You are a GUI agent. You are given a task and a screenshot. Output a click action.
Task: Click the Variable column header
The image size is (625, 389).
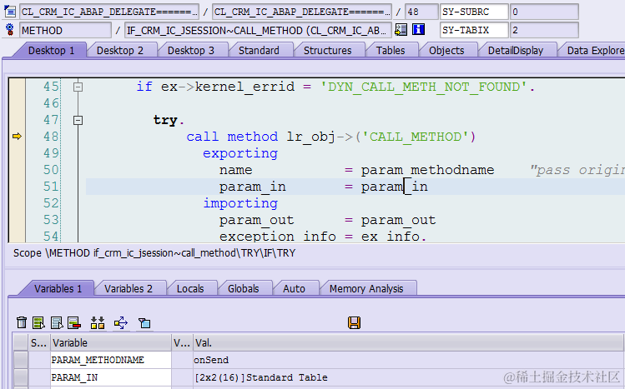coord(111,343)
